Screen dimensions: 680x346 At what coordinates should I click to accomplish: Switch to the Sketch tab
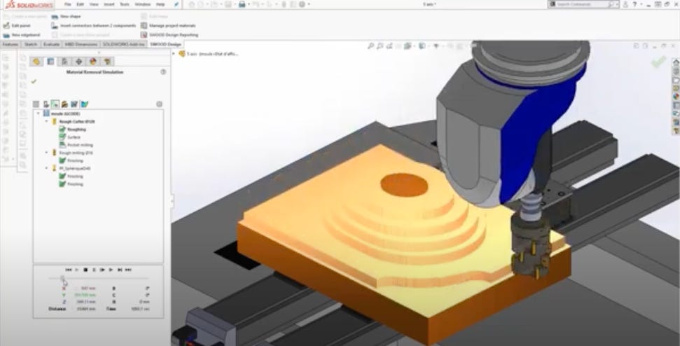31,44
